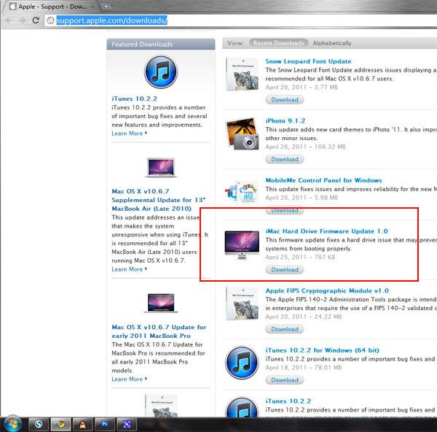The image size is (437, 432).
Task: Click Learn More under iTunes 10.2.2
Action: coord(129,134)
